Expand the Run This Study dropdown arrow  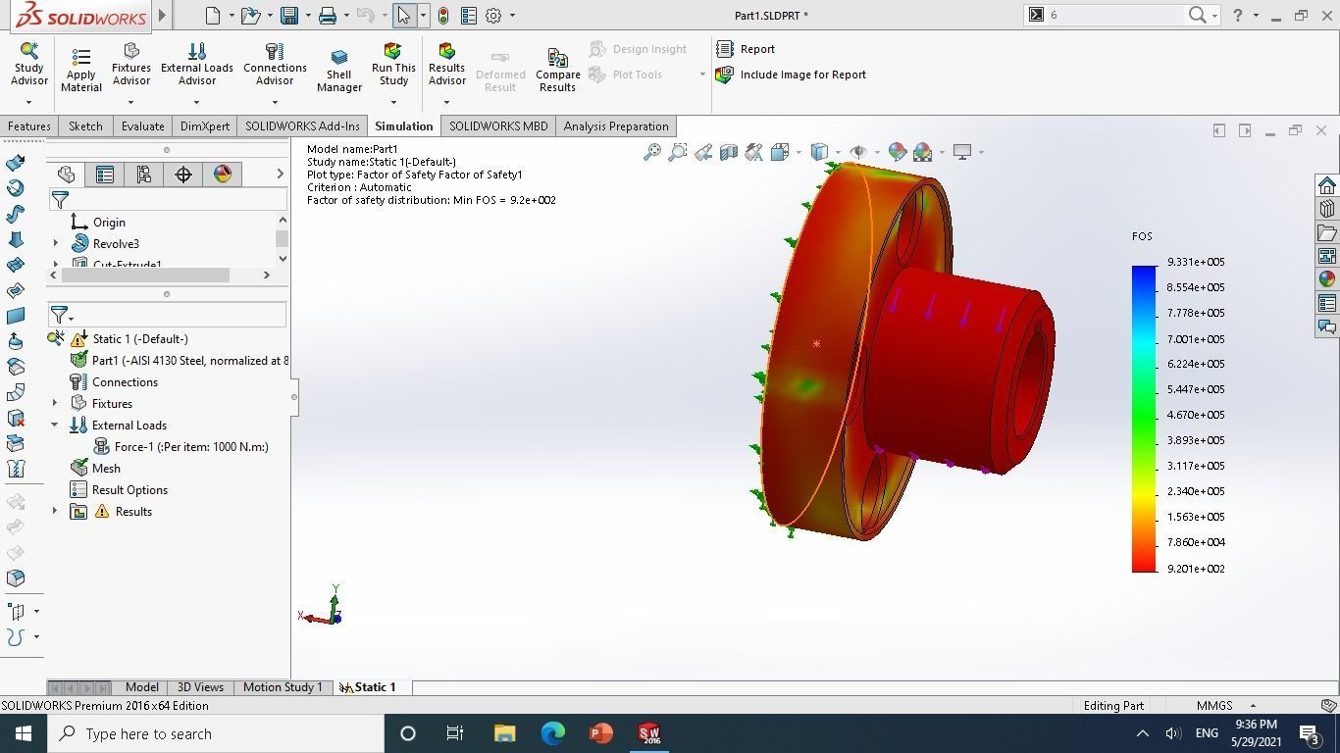point(393,102)
